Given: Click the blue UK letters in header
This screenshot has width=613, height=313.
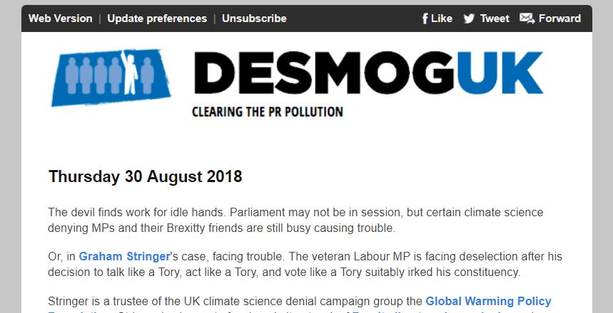Looking at the screenshot, I should click(x=500, y=73).
